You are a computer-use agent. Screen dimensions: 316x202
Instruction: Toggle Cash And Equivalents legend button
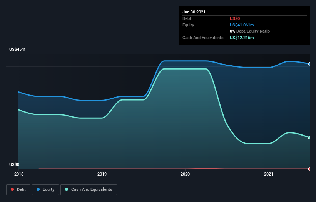pos(89,190)
